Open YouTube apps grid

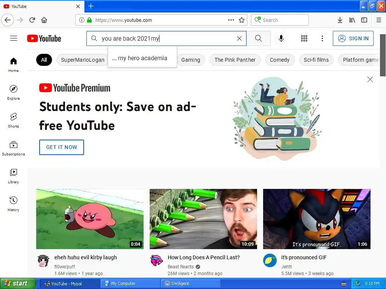304,38
